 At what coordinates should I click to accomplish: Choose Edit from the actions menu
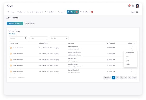[127, 61]
